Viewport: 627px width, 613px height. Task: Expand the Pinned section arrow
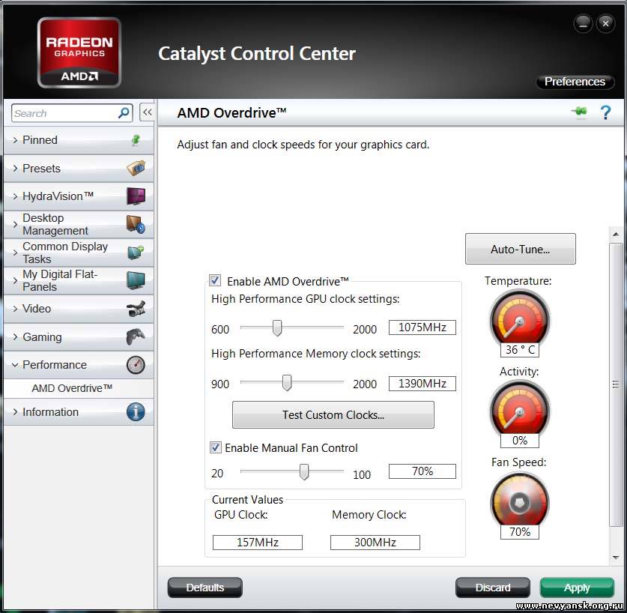tap(15, 140)
